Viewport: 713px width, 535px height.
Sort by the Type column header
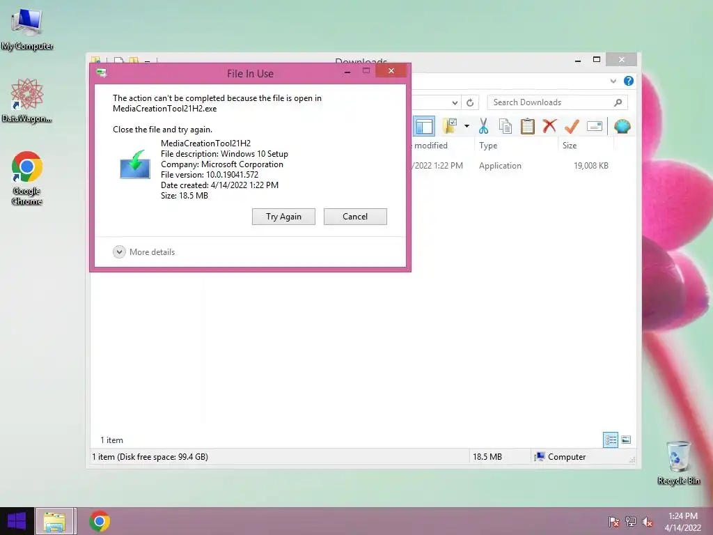(x=516, y=146)
